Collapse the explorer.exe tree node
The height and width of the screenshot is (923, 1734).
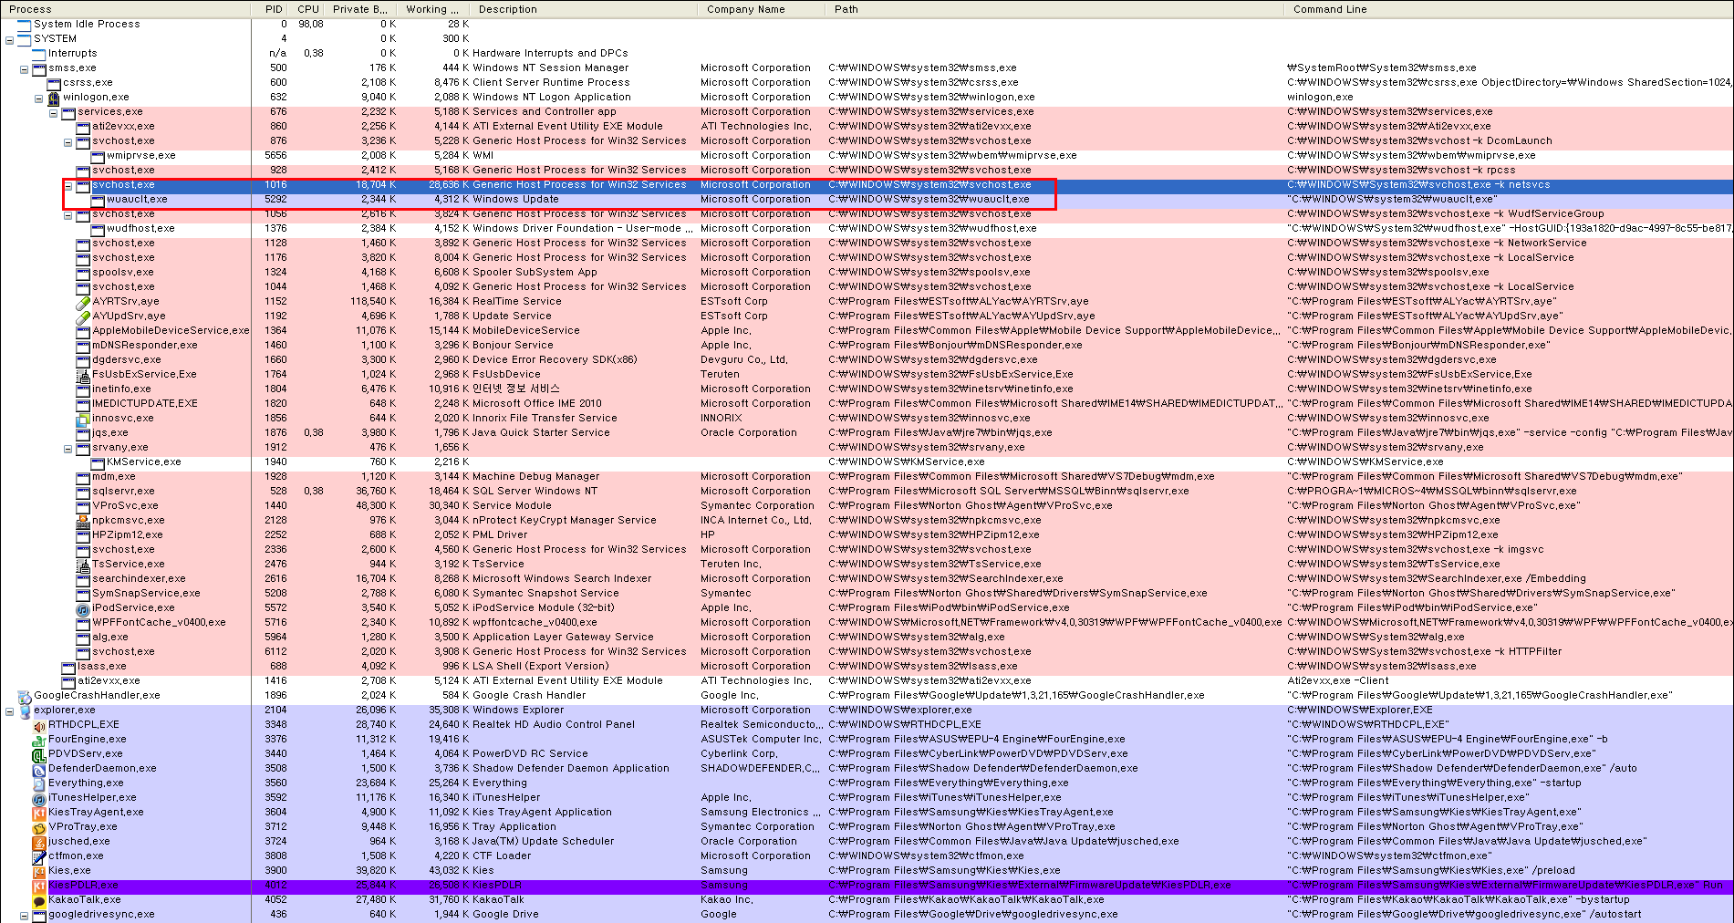tap(10, 710)
